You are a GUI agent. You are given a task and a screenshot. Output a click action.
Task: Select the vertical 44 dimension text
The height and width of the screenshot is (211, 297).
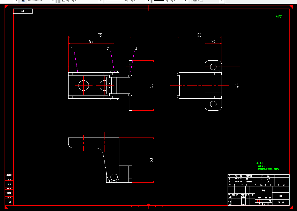237,85
